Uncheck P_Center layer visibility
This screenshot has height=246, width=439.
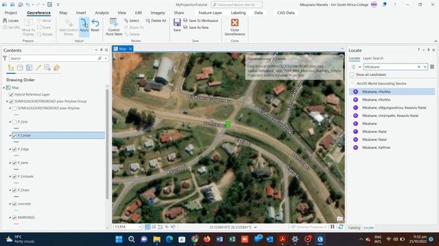pos(14,135)
